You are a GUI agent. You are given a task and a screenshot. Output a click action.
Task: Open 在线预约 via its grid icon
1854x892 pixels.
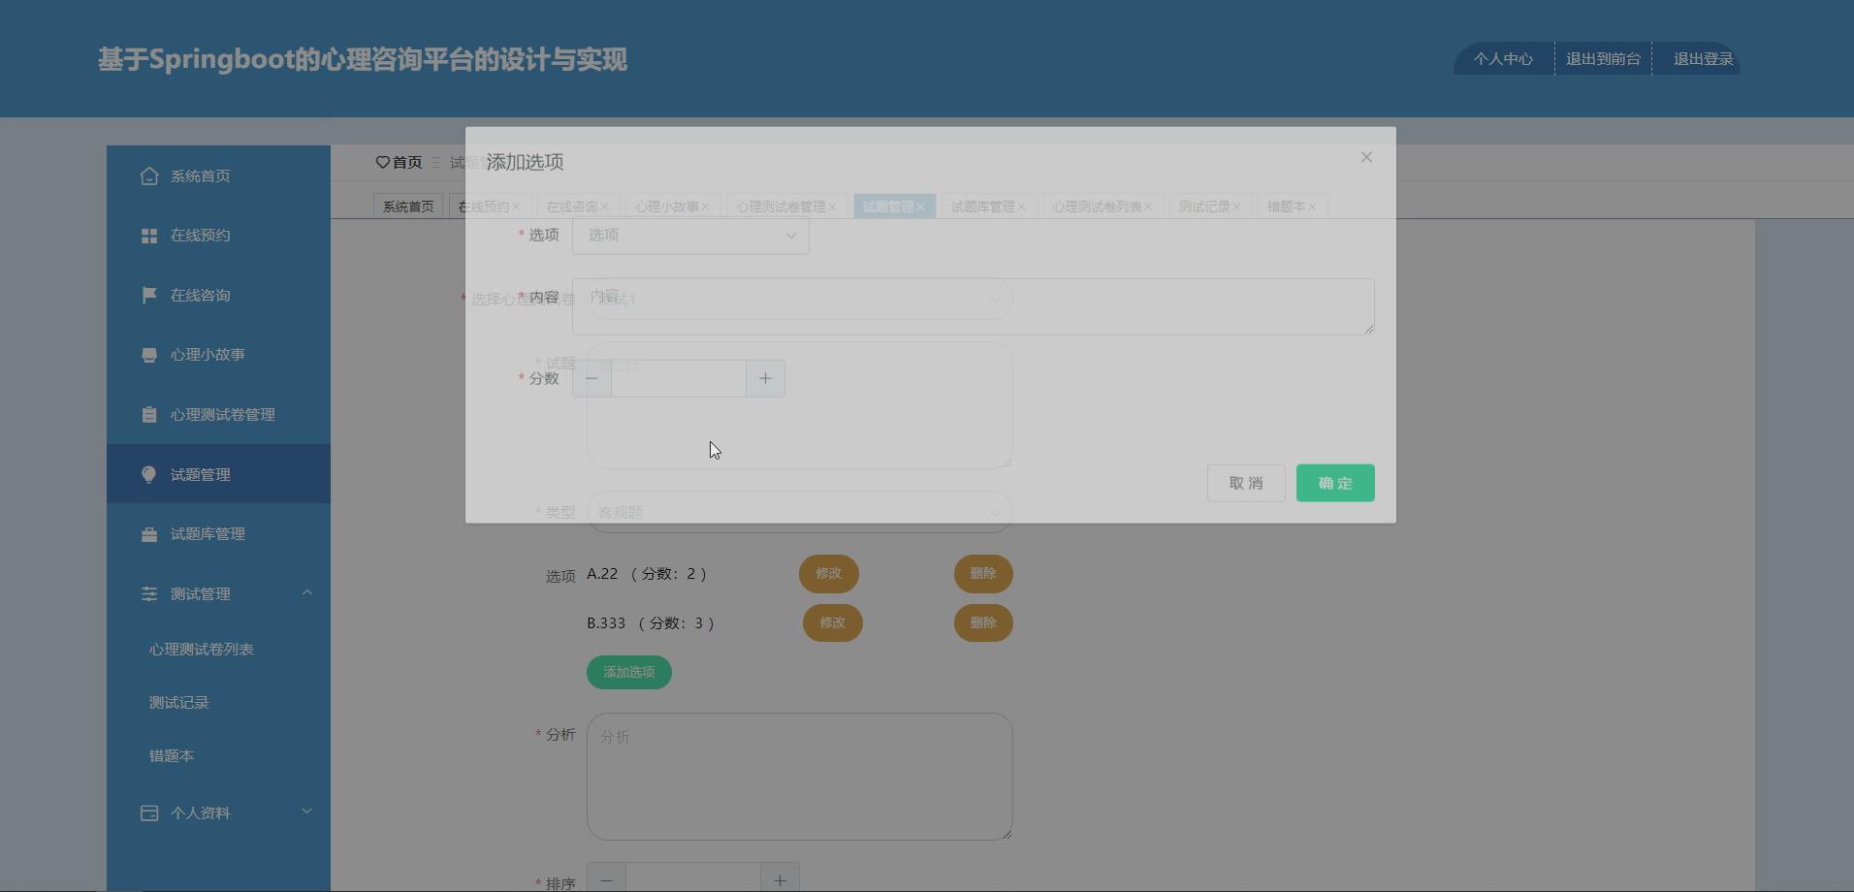(x=148, y=235)
